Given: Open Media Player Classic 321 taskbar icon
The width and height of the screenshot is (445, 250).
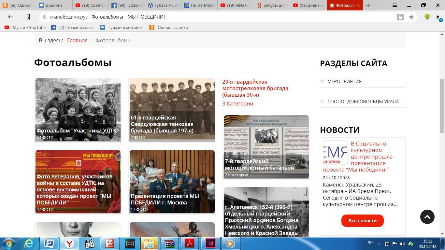Looking at the screenshot, I should click(89, 243).
